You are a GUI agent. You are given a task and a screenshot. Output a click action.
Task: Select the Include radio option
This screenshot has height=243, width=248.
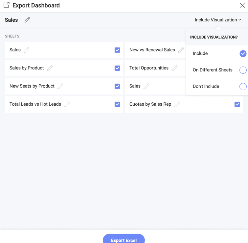[243, 54]
